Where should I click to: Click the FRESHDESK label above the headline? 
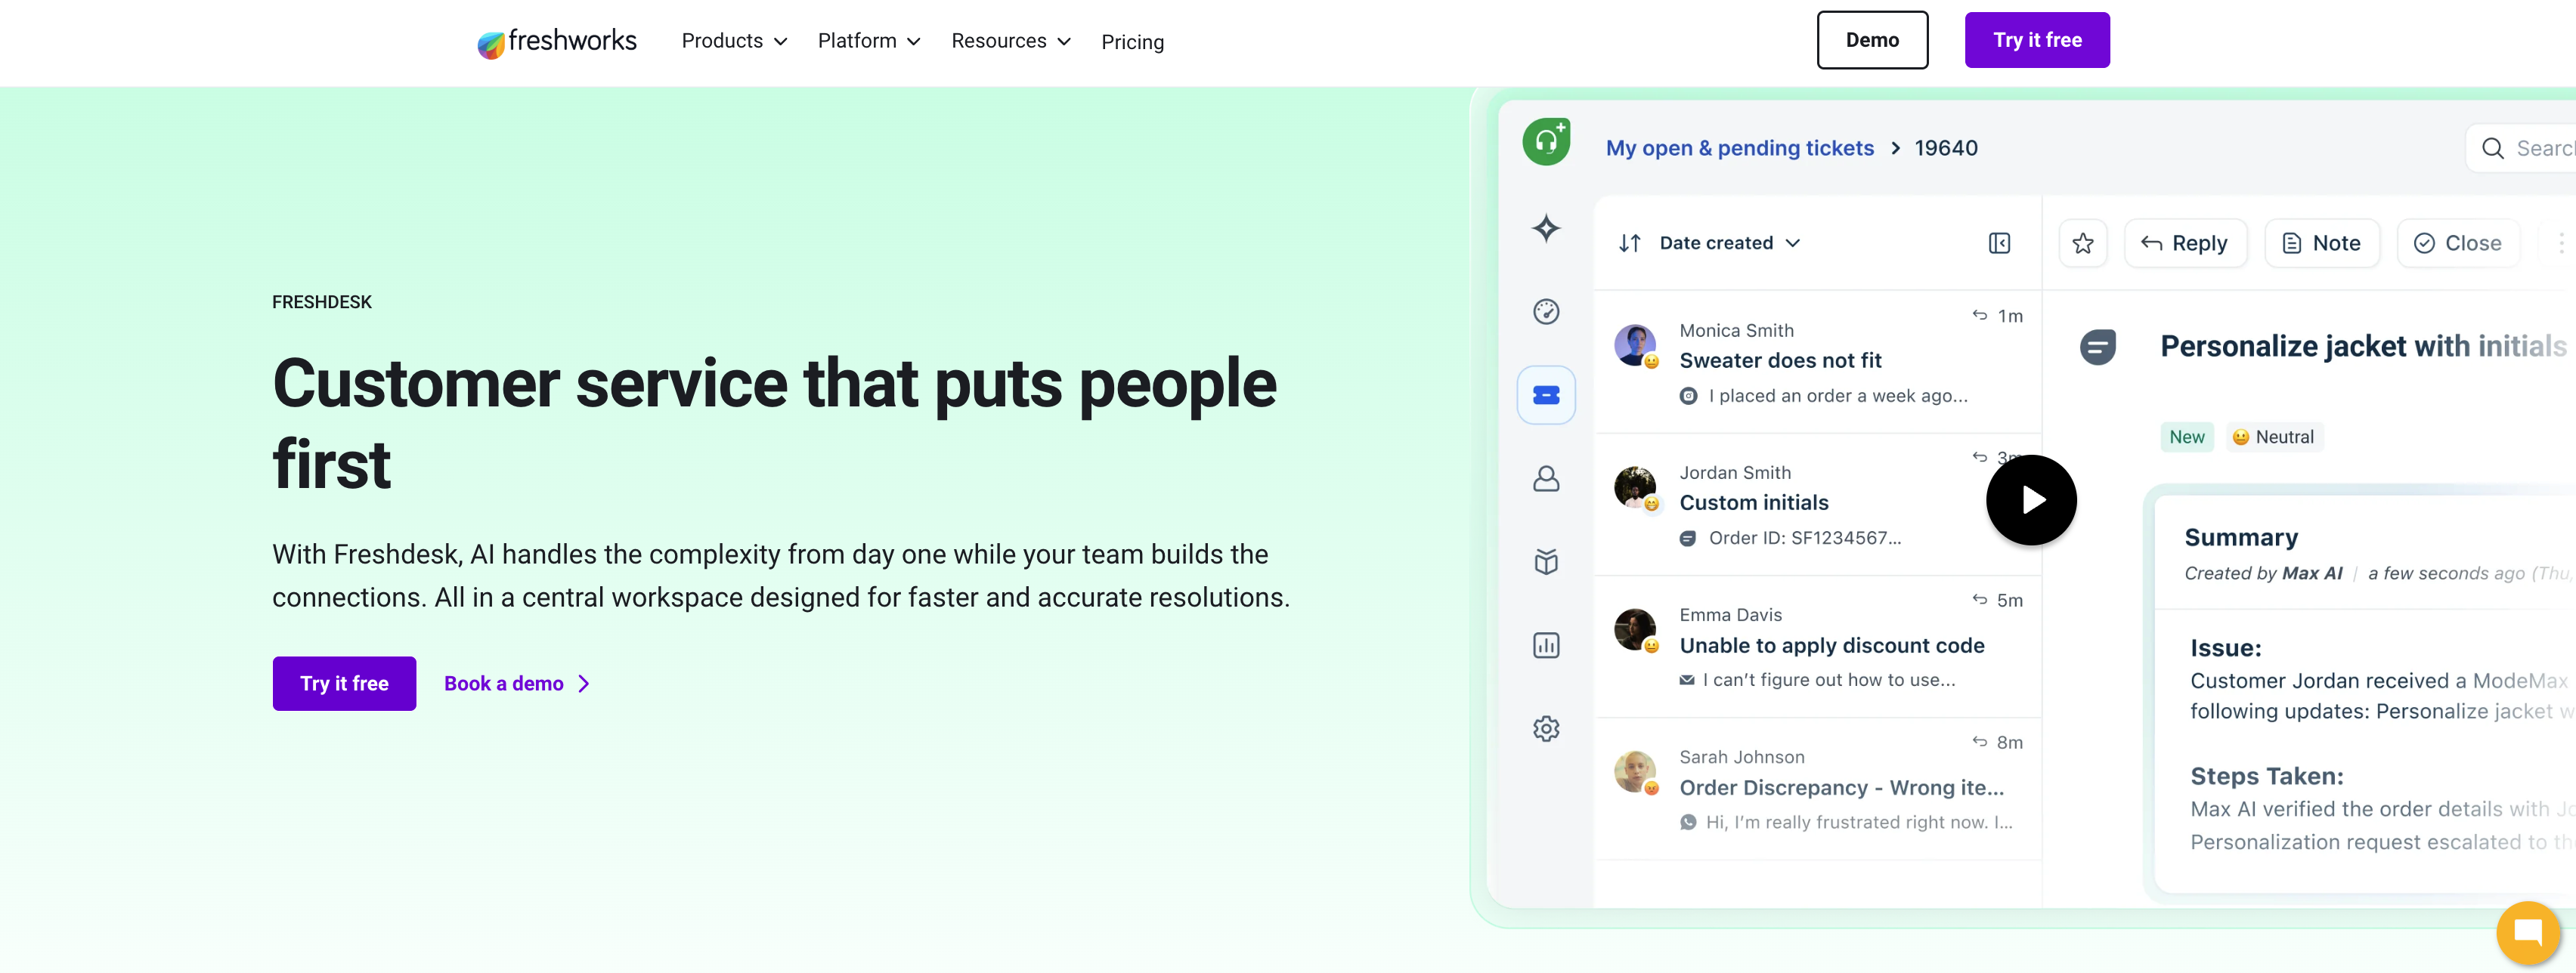321,301
